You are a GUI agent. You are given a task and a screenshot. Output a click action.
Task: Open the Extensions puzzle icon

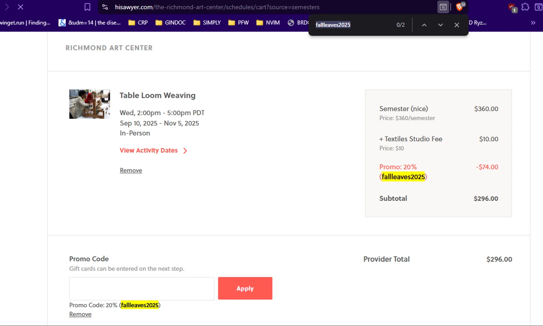(x=525, y=7)
